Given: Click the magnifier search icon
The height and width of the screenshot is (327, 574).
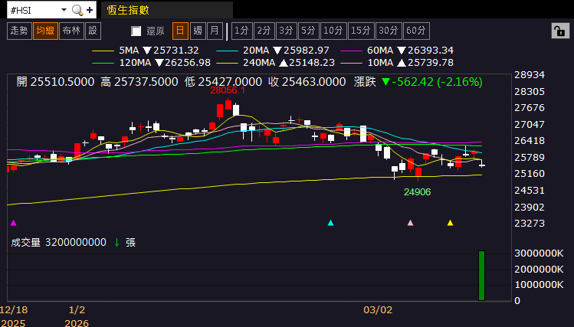Looking at the screenshot, I should click(x=77, y=10).
